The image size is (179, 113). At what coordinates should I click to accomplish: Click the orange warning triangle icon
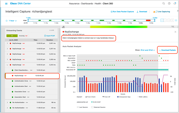point(154,12)
